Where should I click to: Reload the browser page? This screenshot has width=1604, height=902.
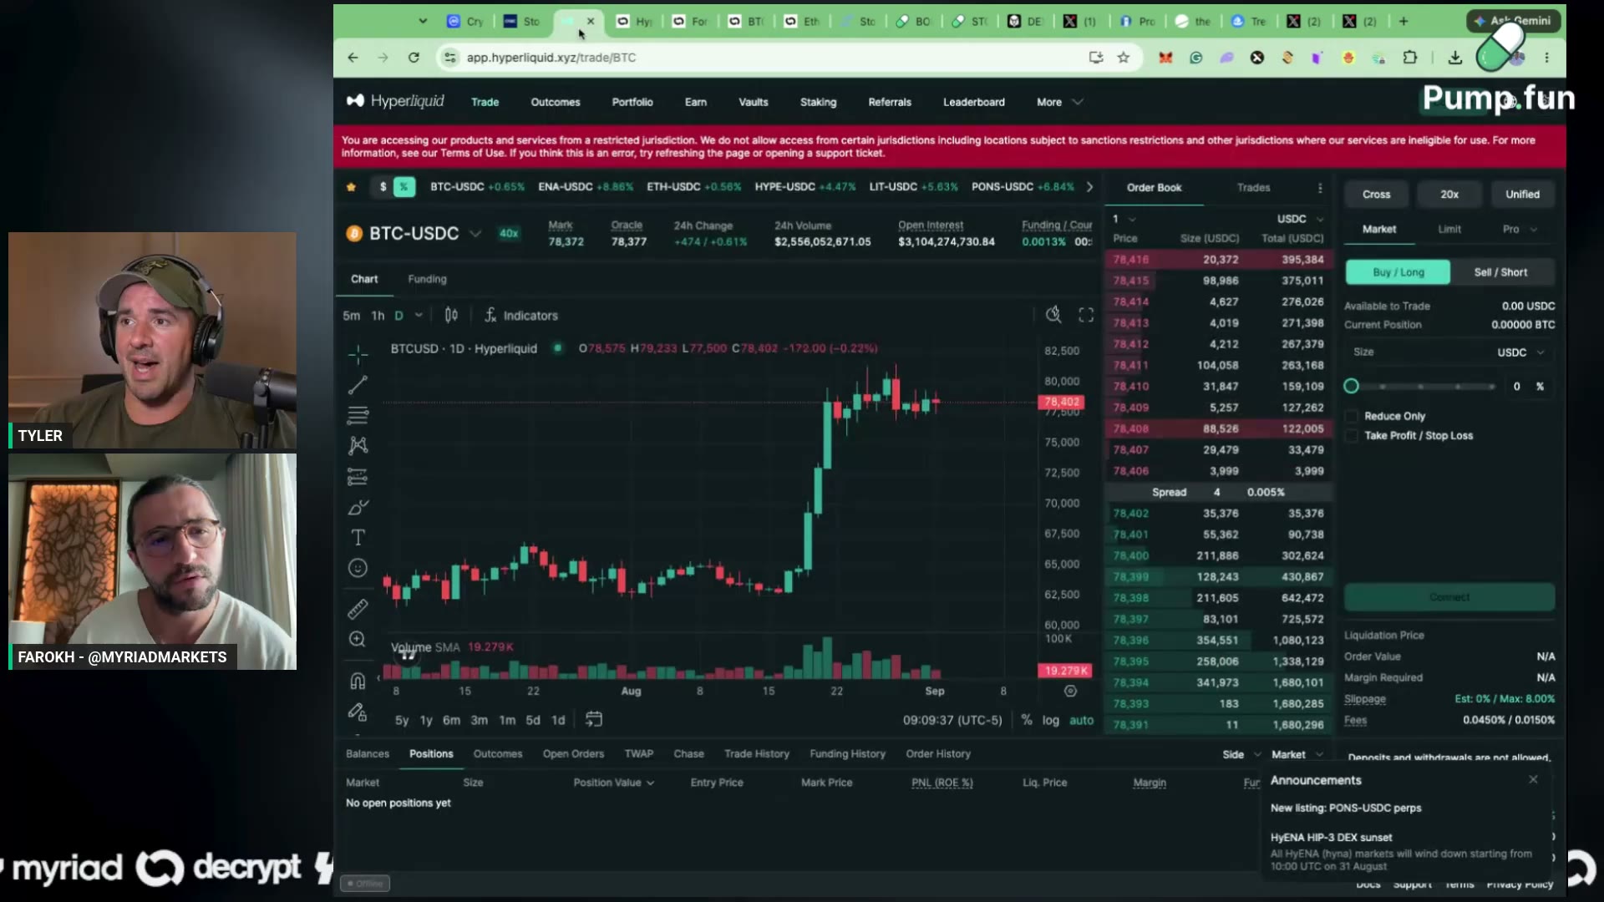(x=414, y=58)
